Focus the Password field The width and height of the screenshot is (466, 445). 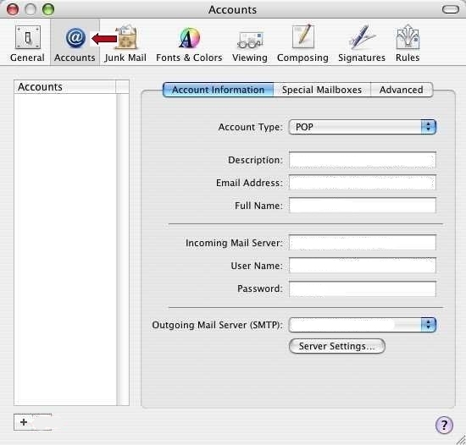[x=363, y=288]
